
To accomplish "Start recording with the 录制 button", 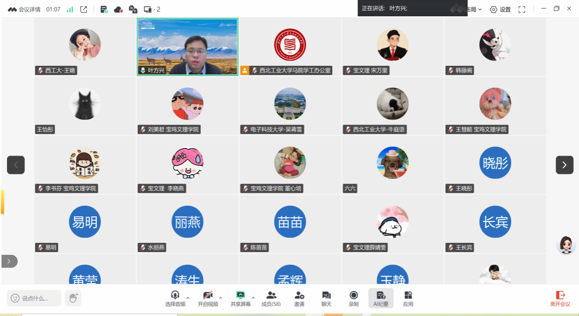I will click(354, 299).
